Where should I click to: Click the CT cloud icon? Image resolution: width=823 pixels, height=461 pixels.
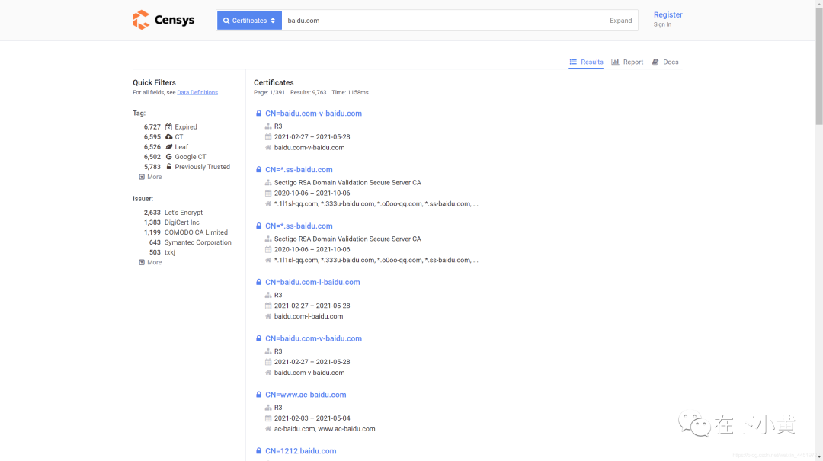click(168, 137)
